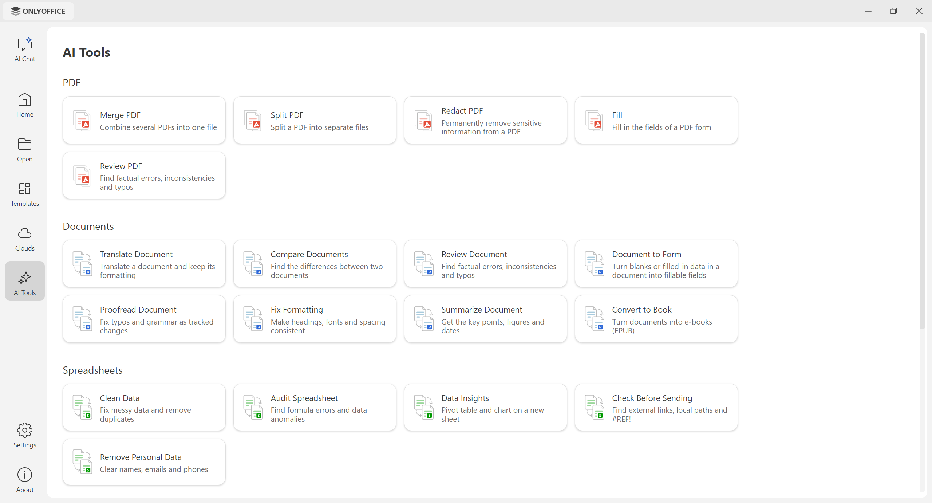Click the Clean Data spreadsheet icon

(82, 407)
